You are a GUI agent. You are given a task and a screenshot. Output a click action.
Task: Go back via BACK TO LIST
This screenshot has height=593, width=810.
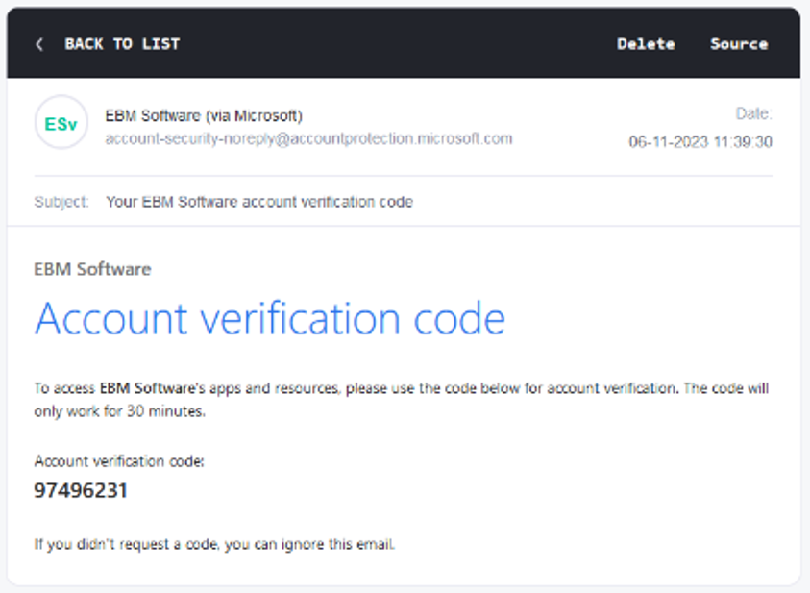point(121,44)
